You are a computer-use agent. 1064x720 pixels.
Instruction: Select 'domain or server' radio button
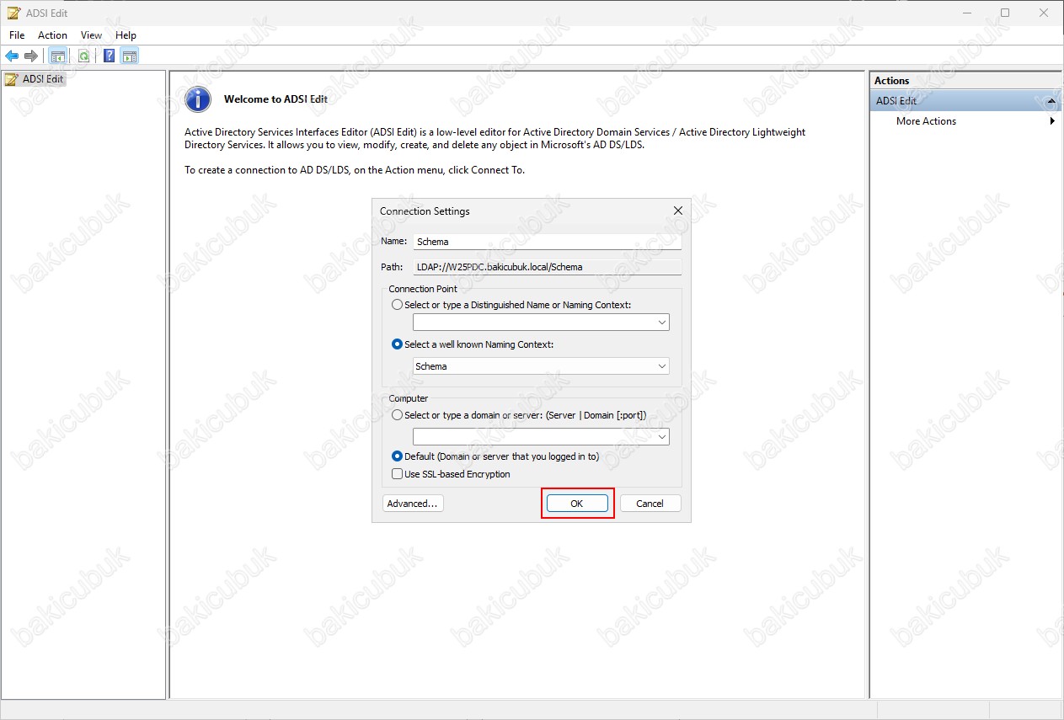point(398,415)
